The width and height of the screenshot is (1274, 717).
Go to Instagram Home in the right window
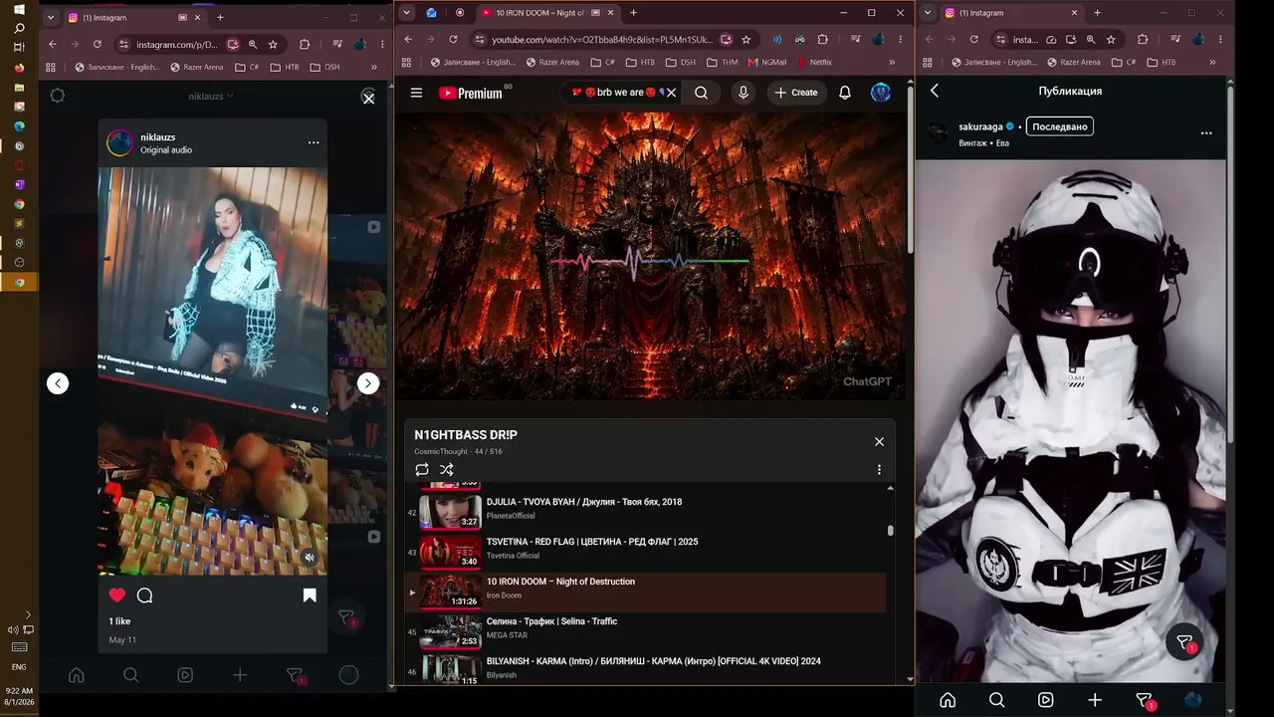[948, 700]
